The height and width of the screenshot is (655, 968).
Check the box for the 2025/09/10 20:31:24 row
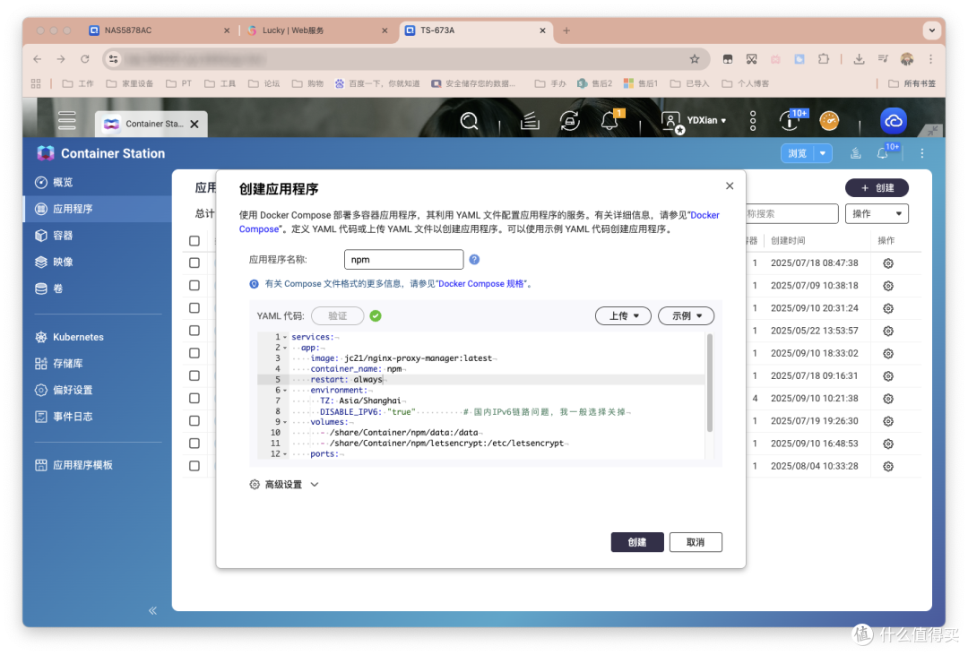[x=194, y=308]
